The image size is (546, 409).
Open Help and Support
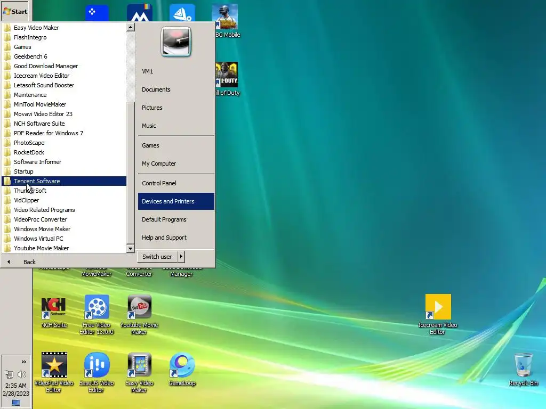(176, 238)
